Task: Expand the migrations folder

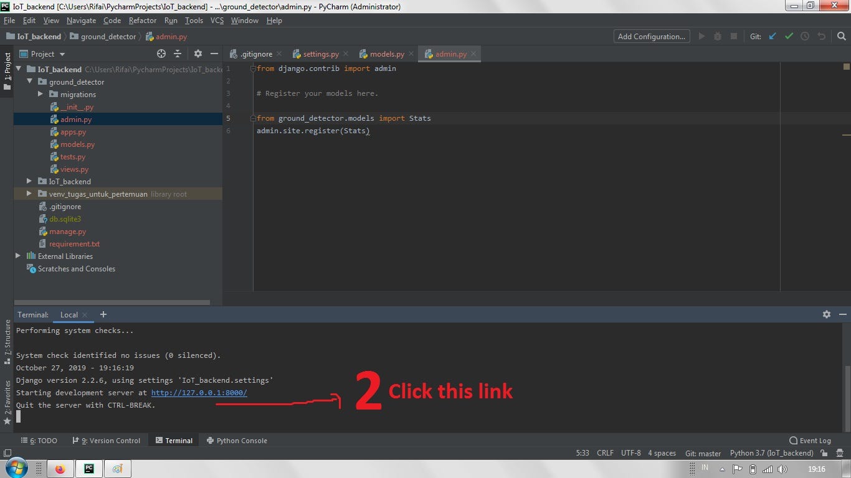Action: pos(41,94)
